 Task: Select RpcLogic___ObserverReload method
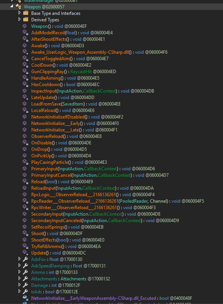[93, 194]
